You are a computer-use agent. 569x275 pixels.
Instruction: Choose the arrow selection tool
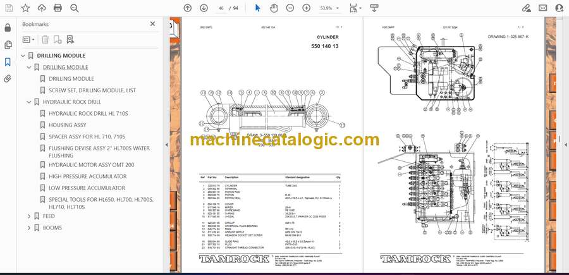258,8
